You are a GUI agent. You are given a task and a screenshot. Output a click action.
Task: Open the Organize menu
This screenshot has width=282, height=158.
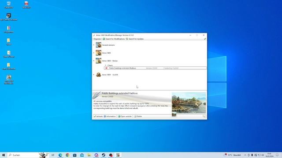[x=97, y=39]
